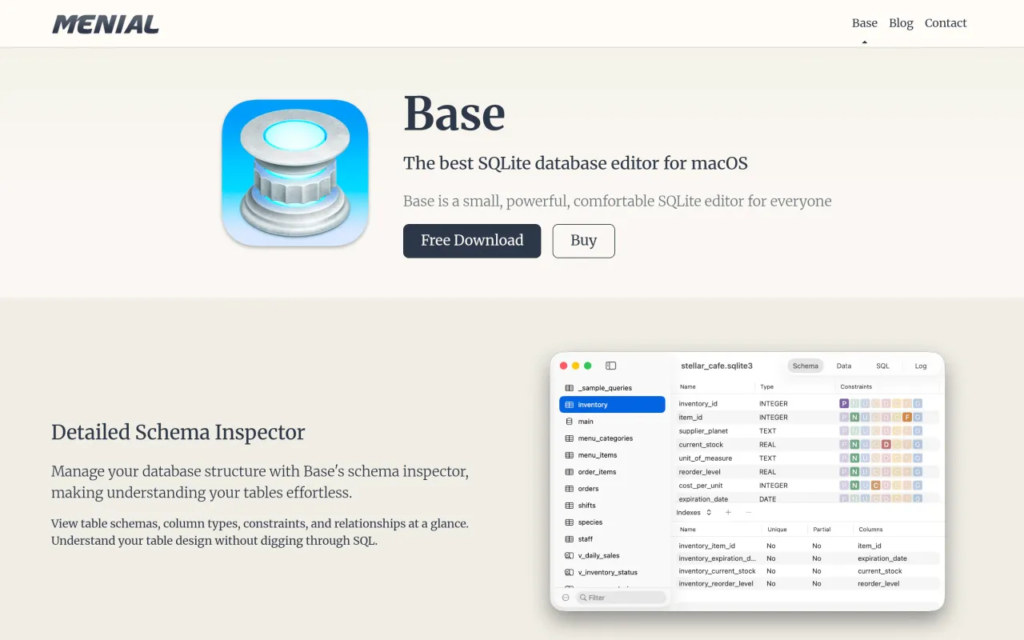The width and height of the screenshot is (1024, 640).
Task: Toggle the sidebar icon in the app window
Action: tap(610, 366)
